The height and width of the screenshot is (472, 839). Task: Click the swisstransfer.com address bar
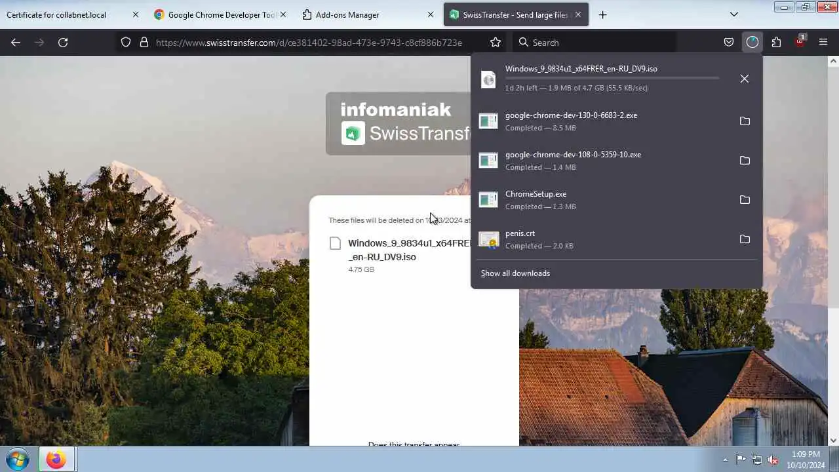[x=309, y=43]
